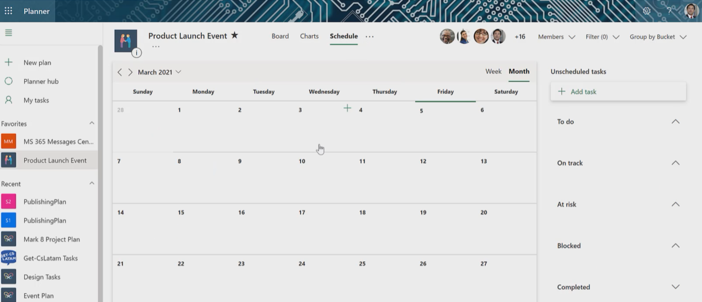This screenshot has height=302, width=702.
Task: Open Get-CsLatam Tasks plan icon
Action: click(x=8, y=258)
